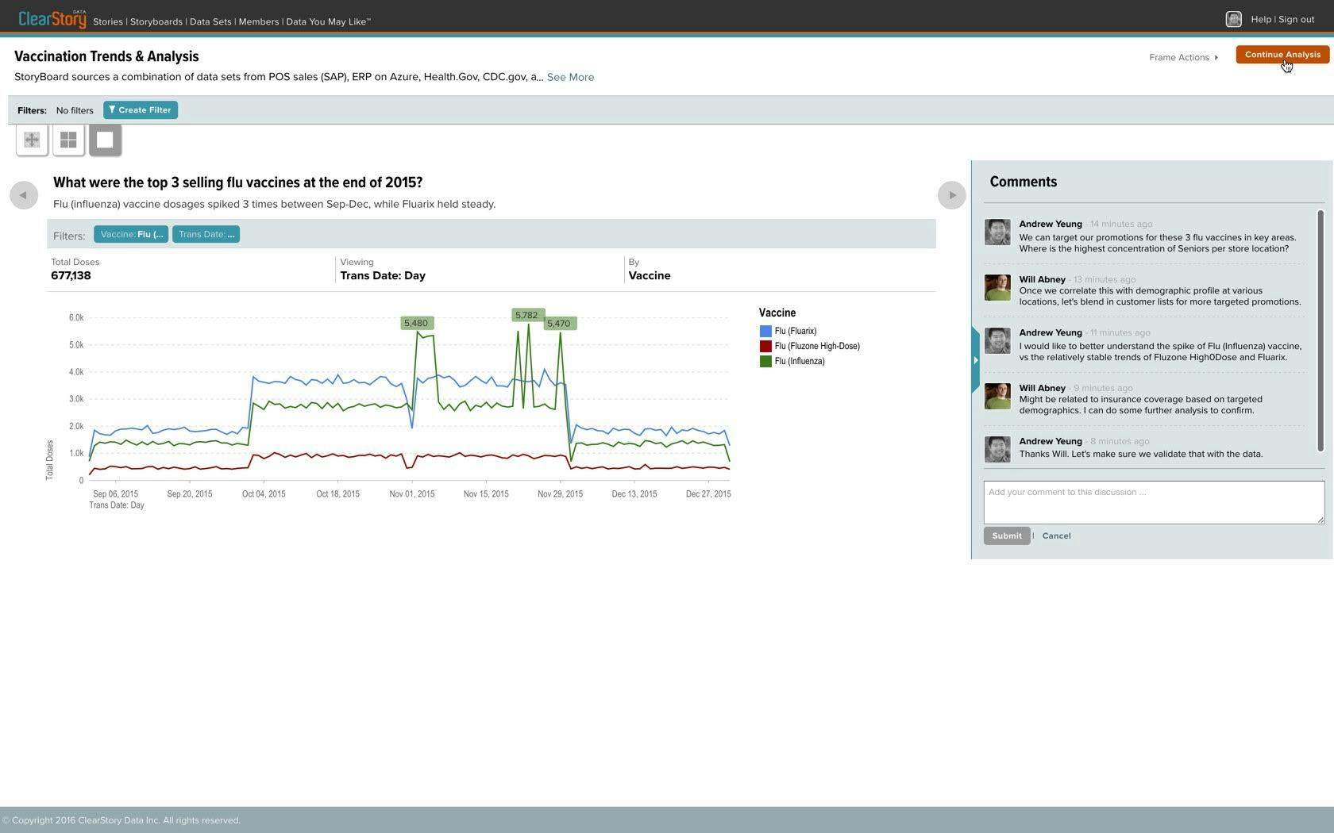
Task: Open Andrew Yeung's profile picture
Action: (x=997, y=232)
